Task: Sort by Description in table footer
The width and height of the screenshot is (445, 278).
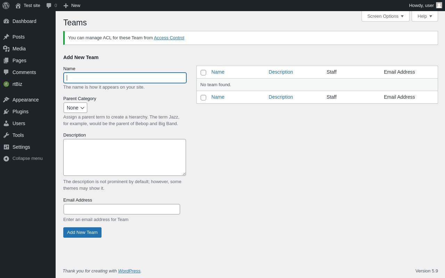Action: 281,97
